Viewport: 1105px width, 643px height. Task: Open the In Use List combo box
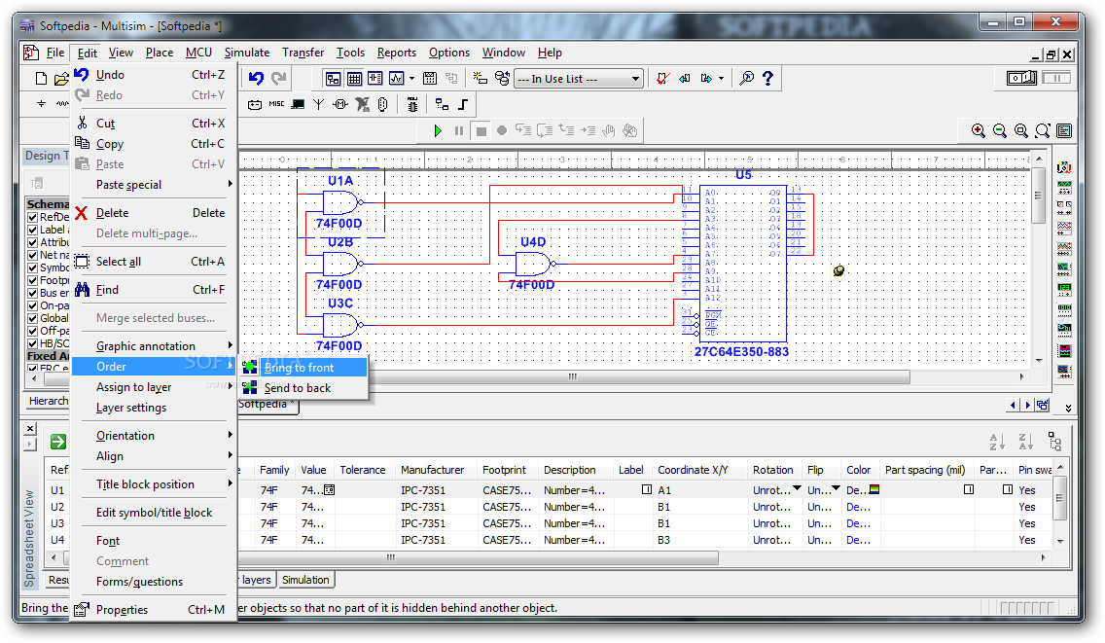(x=578, y=78)
